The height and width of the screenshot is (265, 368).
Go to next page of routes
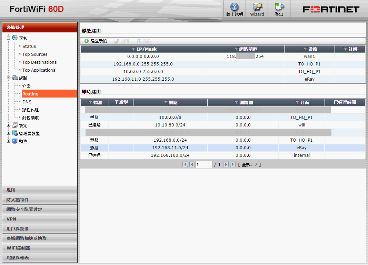tap(226, 164)
